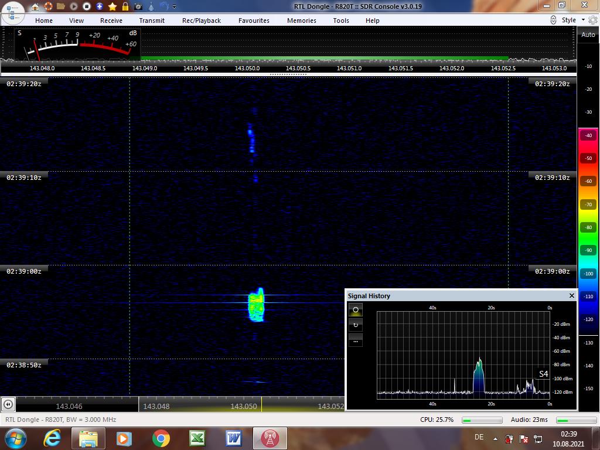
Task: Toggle ribbon collapse arrows next to Style
Action: tap(553, 20)
